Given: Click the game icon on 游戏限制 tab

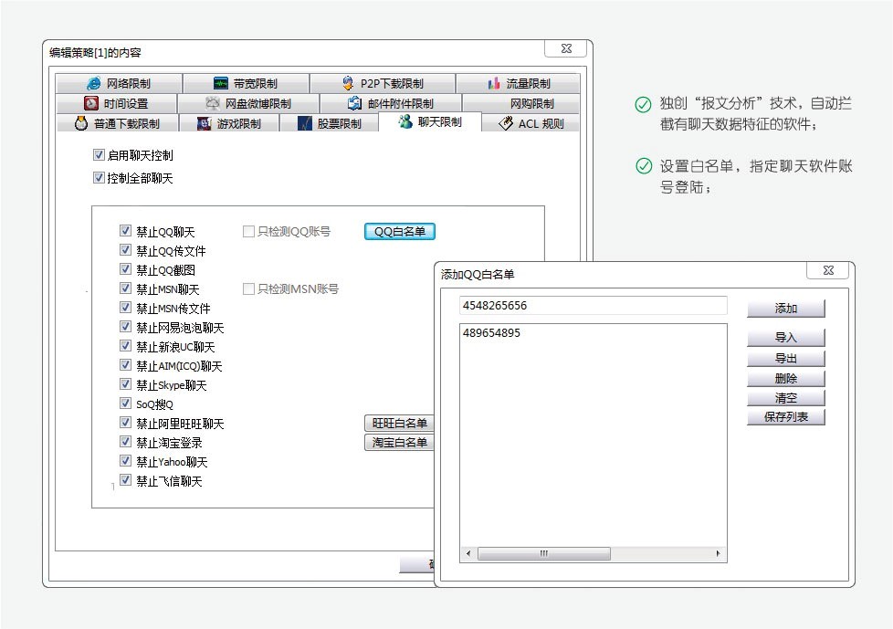Looking at the screenshot, I should (x=205, y=123).
